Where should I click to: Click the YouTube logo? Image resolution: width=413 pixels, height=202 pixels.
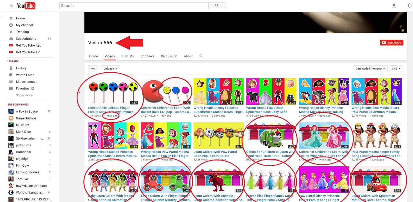pyautogui.click(x=26, y=6)
